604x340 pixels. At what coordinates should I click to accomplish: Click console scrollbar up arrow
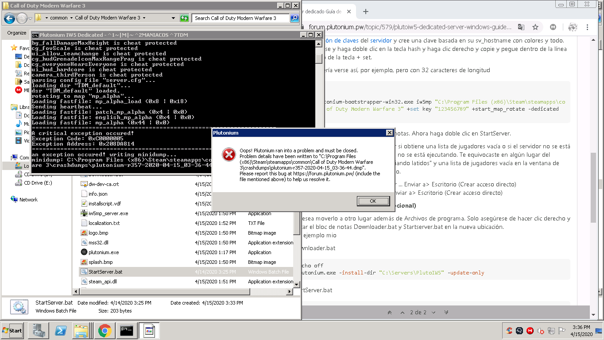319,44
